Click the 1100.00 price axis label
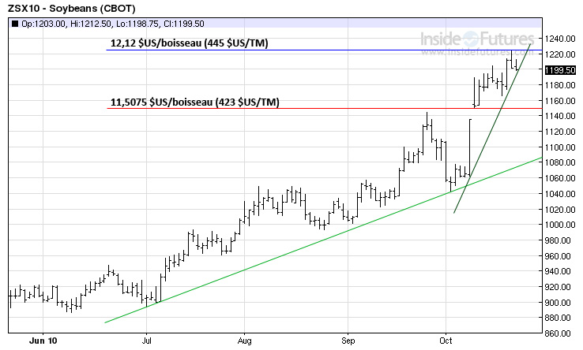583x350 pixels. tap(560, 147)
